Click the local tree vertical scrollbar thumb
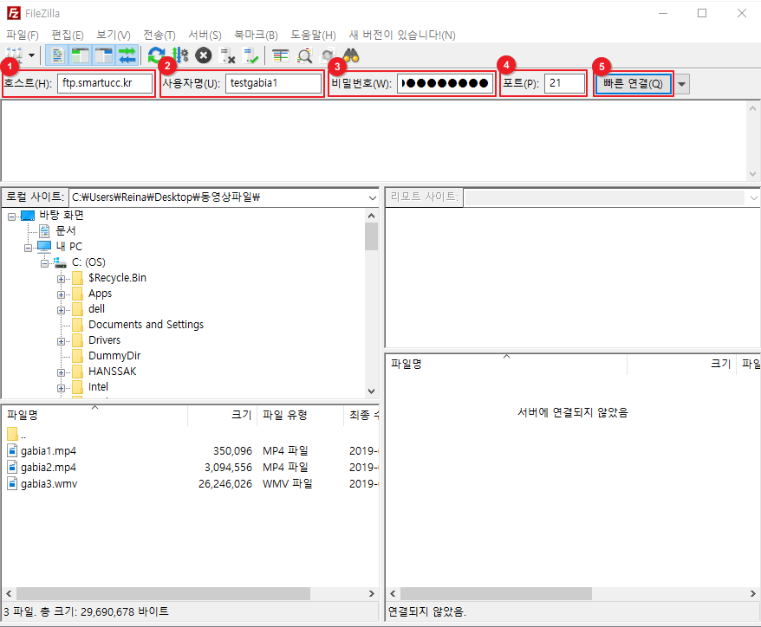Screen dimensions: 761x627 [x=371, y=236]
